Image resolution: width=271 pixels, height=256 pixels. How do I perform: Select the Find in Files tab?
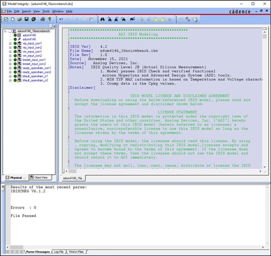76,252
